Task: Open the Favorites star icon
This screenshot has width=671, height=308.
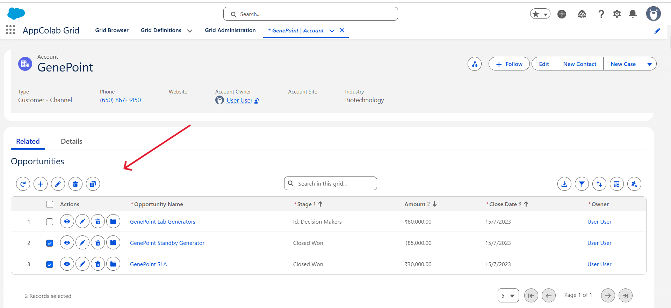Action: (x=536, y=14)
